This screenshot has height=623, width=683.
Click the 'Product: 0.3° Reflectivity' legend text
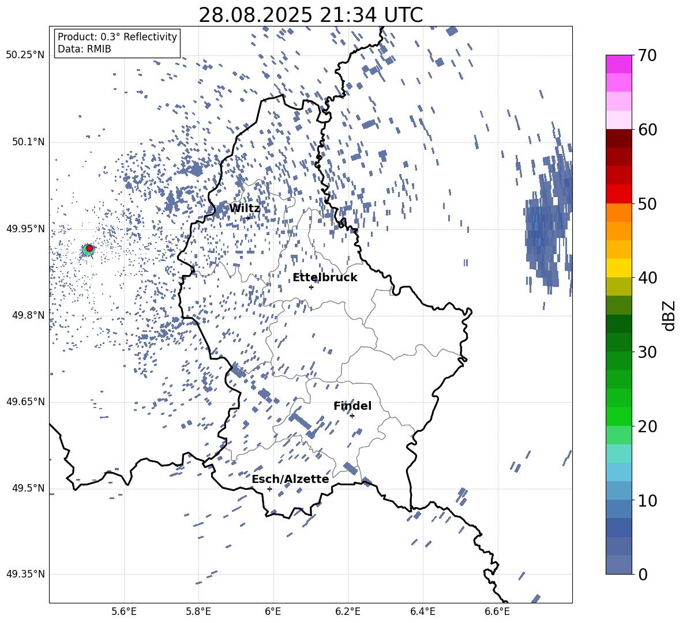[117, 37]
